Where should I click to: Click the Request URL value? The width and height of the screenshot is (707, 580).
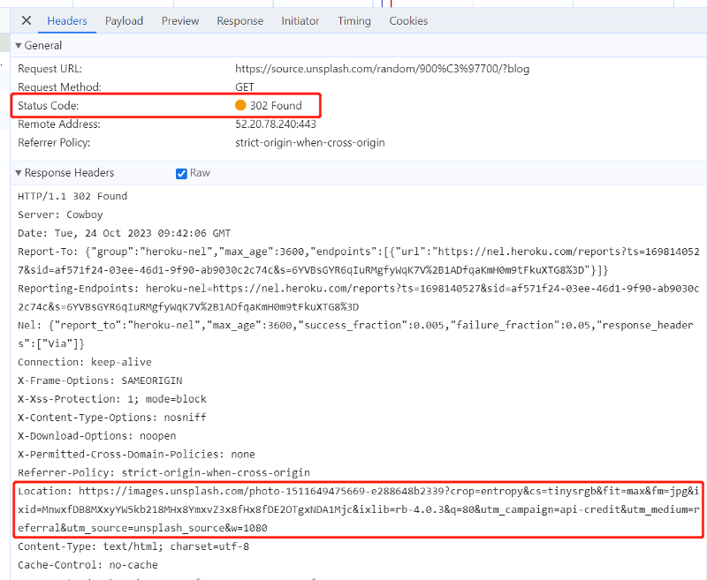click(382, 69)
